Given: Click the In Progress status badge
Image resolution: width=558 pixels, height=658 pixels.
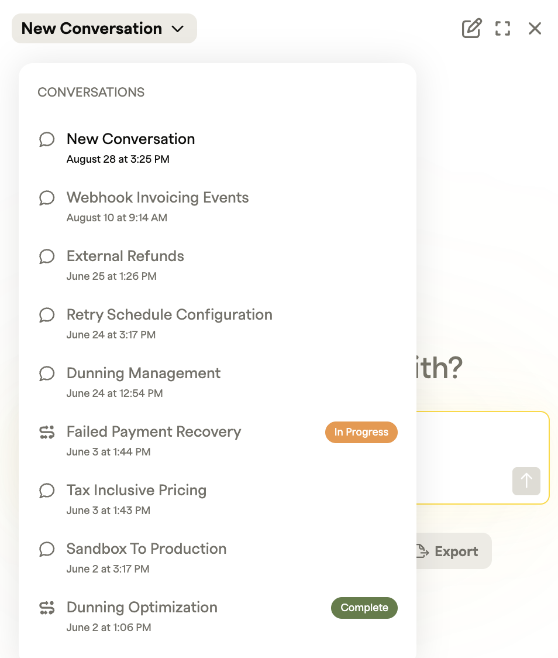Looking at the screenshot, I should pyautogui.click(x=361, y=432).
